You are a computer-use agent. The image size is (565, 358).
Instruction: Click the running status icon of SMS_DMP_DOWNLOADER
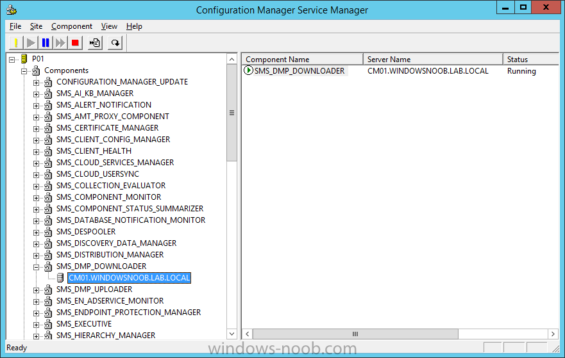248,70
